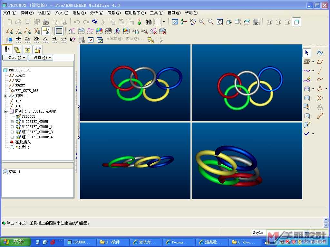The image size is (330, 247).
Task: Open the 文件 menu
Action: (x=10, y=13)
